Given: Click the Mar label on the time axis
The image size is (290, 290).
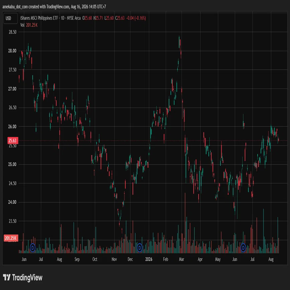Looking at the screenshot, I should pyautogui.click(x=181, y=259).
